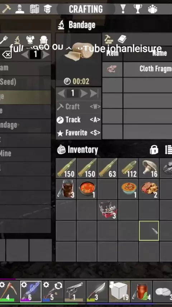Click the Craft button
Screen dimensions: 172x307
78,107
